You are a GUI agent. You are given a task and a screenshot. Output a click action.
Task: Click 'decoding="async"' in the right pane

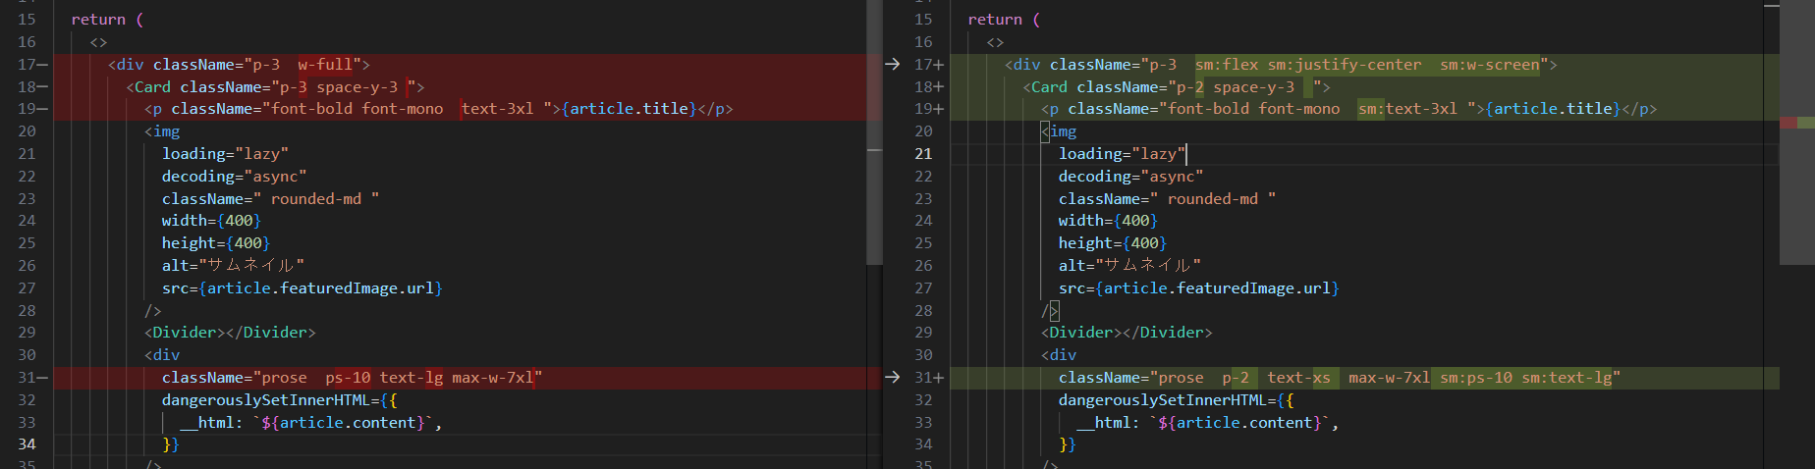(1131, 177)
